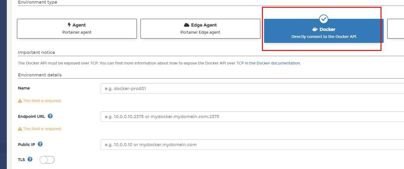Toggle the TLS switch
Image resolution: width=404 pixels, height=169 pixels.
pyautogui.click(x=47, y=160)
